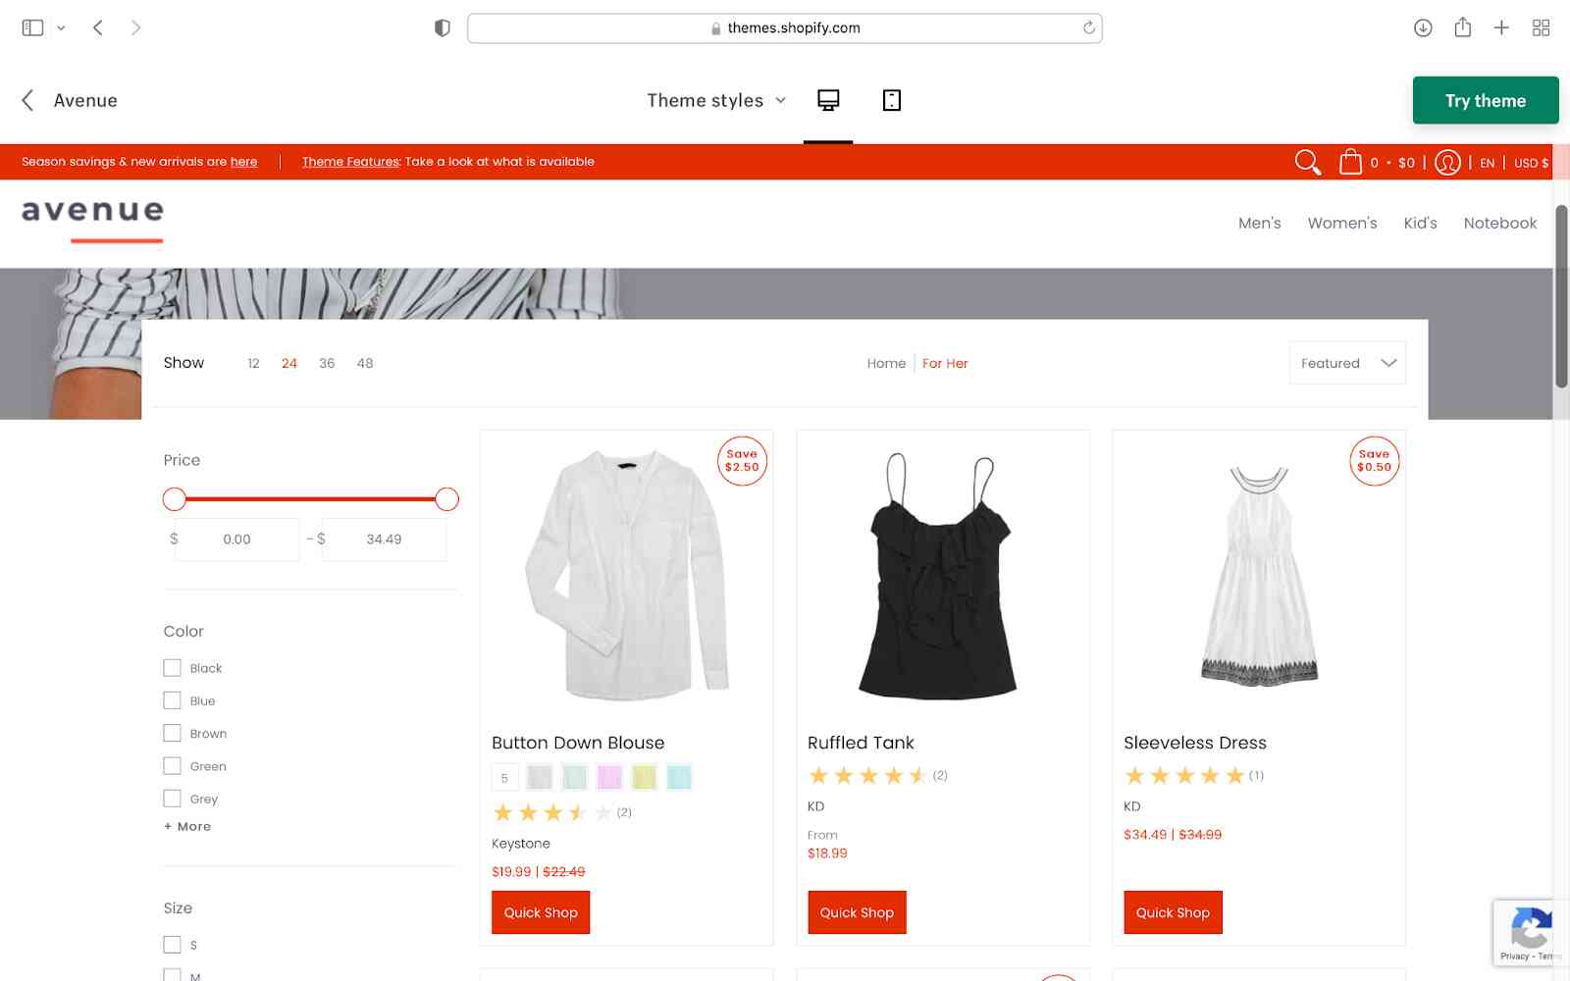
Task: Open the Notebook menu item
Action: [1499, 223]
